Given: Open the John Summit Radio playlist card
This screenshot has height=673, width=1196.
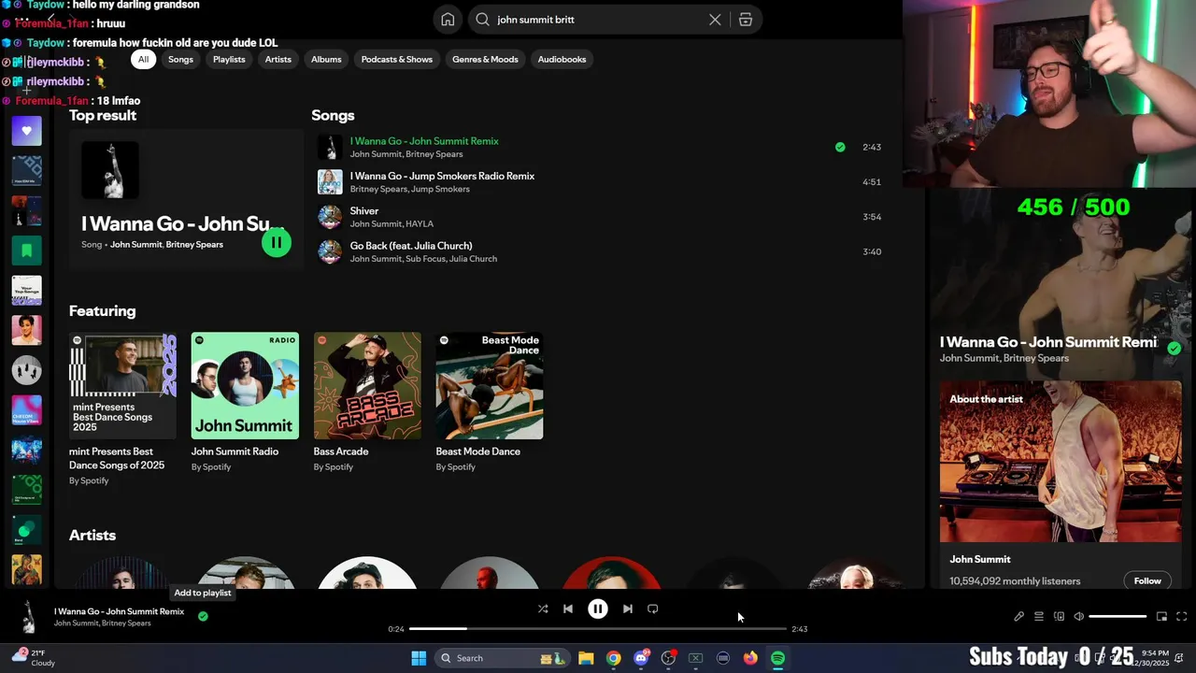Looking at the screenshot, I should click(245, 402).
